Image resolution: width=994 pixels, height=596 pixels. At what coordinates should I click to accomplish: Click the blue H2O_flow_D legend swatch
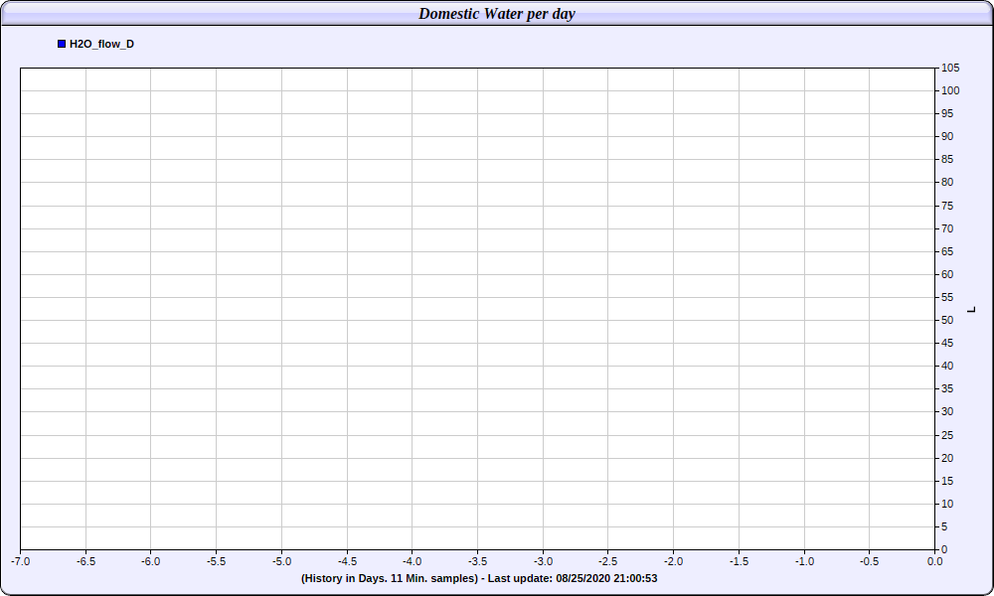click(x=62, y=44)
